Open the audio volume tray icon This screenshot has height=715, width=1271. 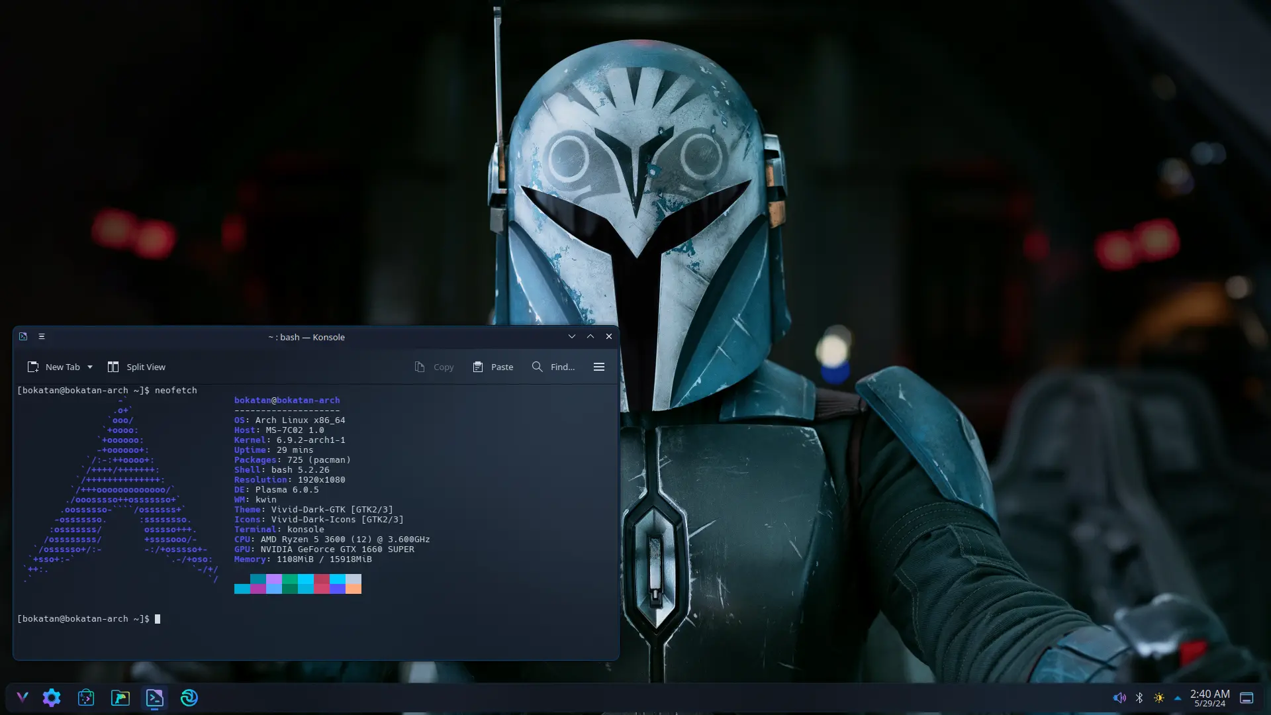(x=1119, y=698)
